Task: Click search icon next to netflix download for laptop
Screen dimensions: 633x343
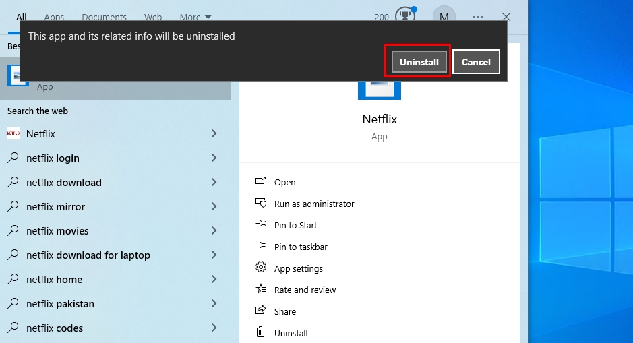Action: point(13,254)
